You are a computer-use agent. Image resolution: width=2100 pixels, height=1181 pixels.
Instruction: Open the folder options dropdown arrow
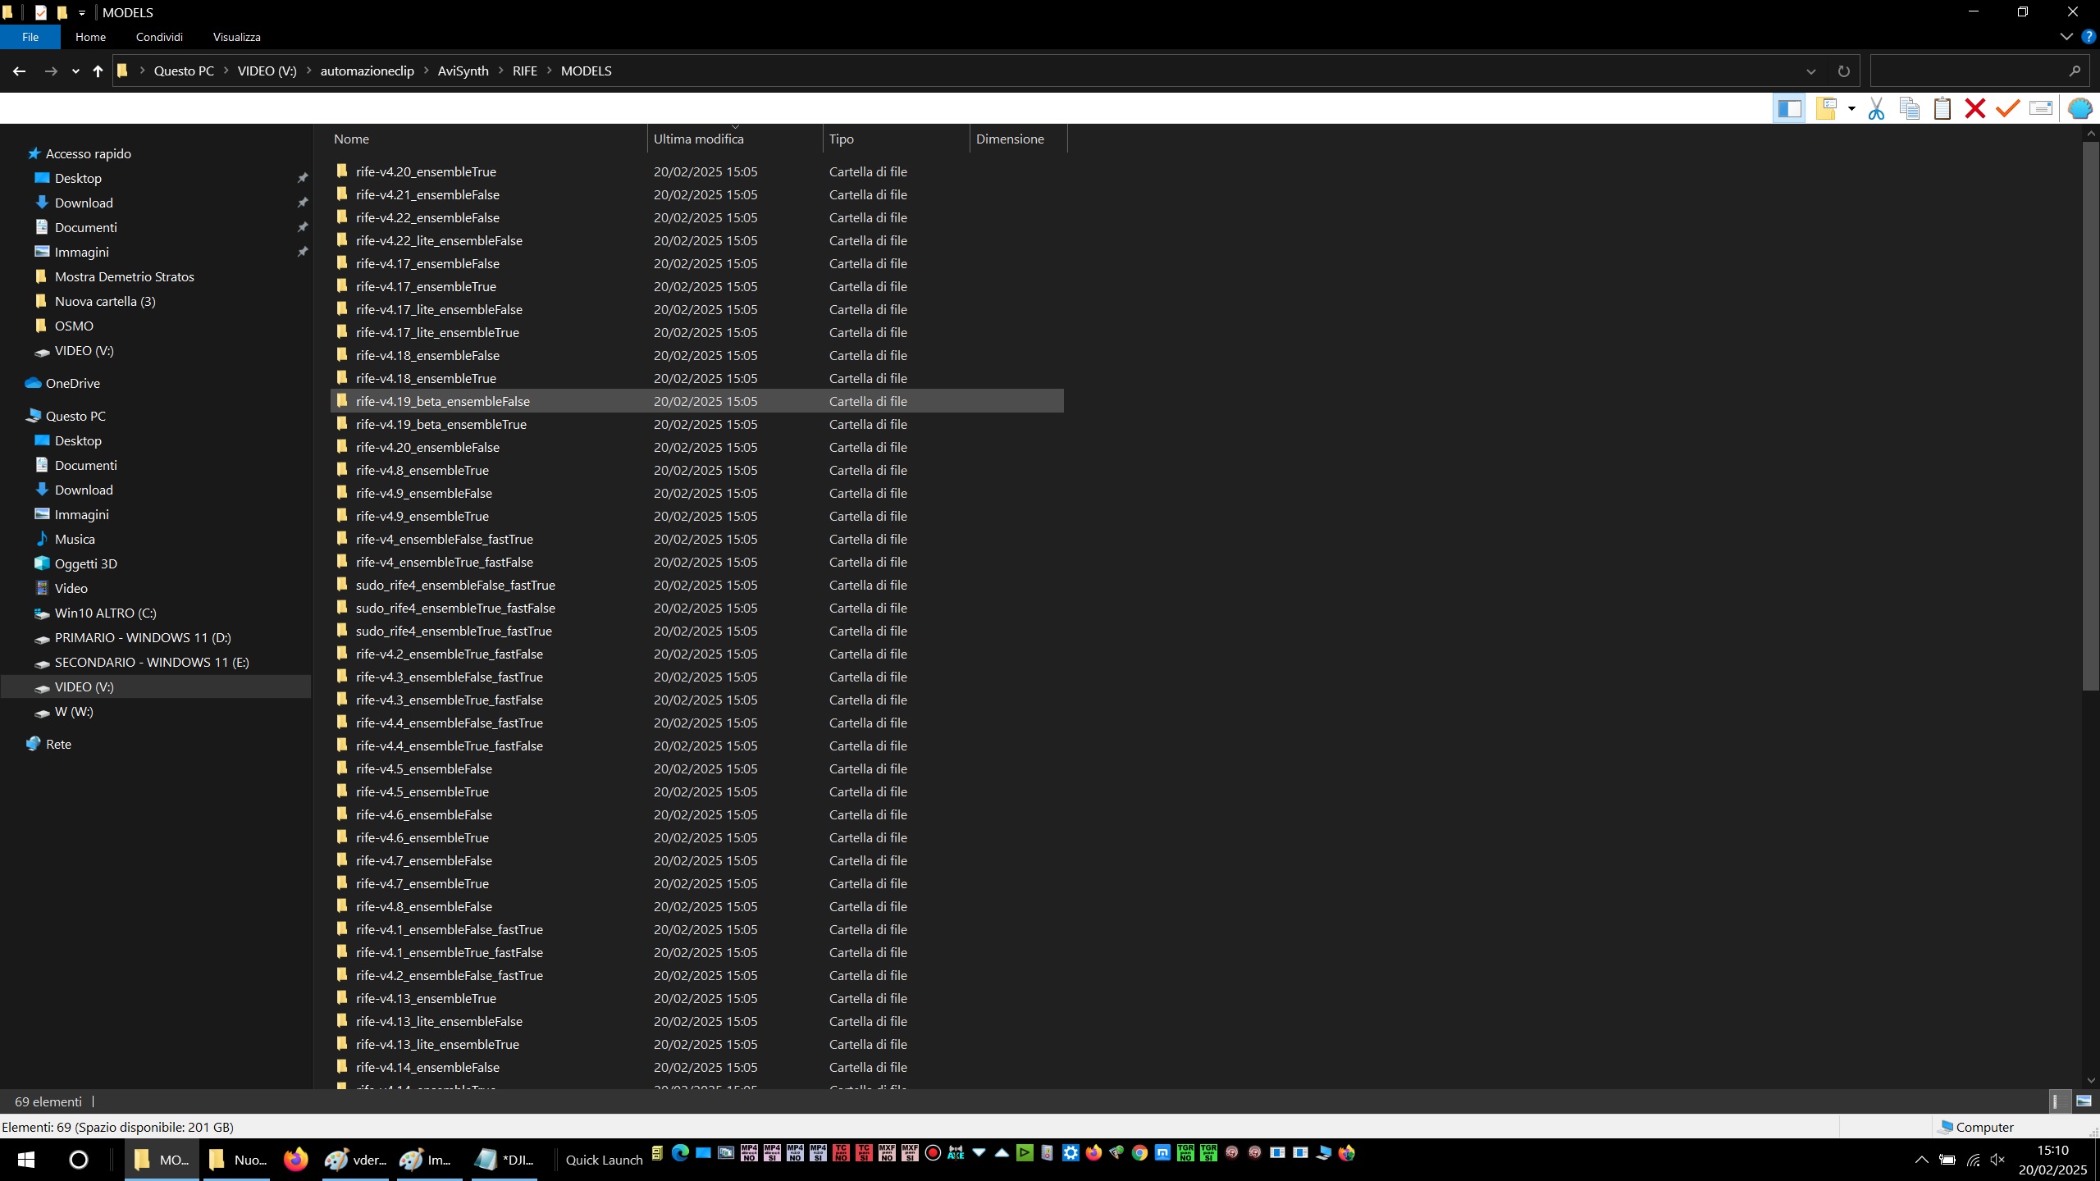coord(1851,109)
